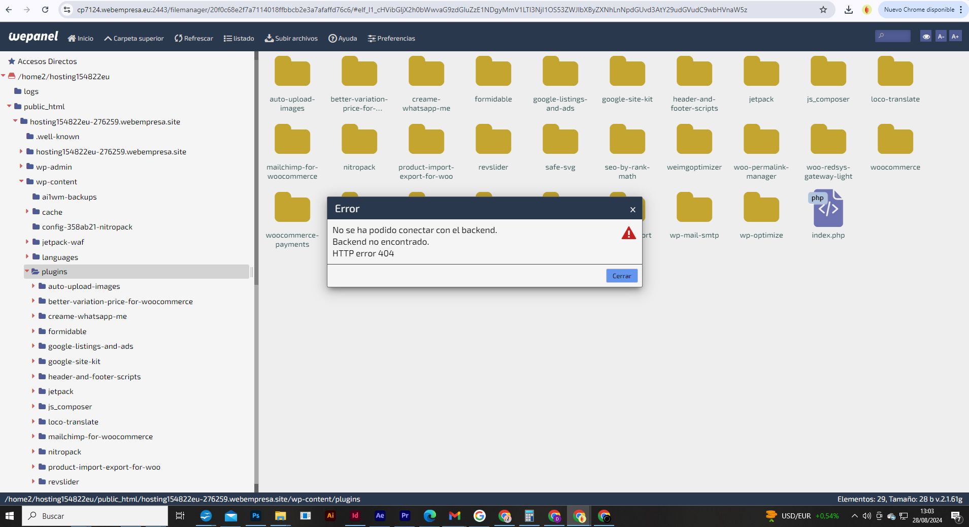Open Ayuda help menu

pos(343,38)
